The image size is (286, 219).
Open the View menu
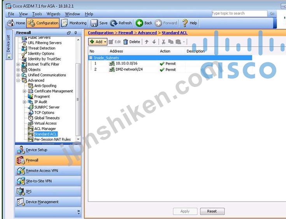(23, 14)
